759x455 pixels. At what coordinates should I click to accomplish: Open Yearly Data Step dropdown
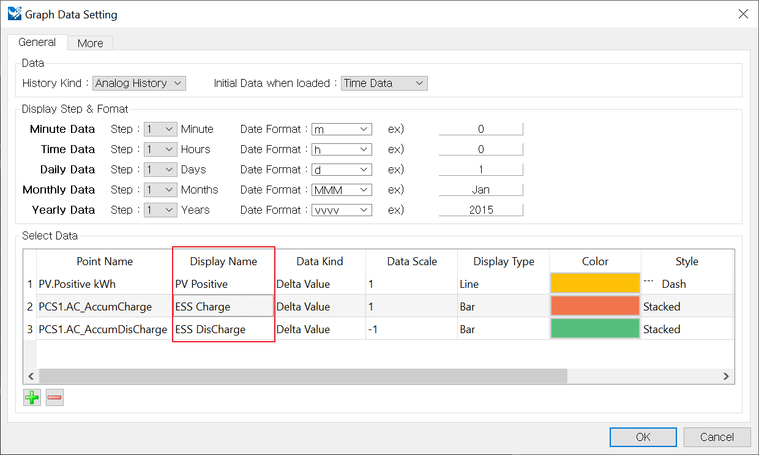[160, 210]
